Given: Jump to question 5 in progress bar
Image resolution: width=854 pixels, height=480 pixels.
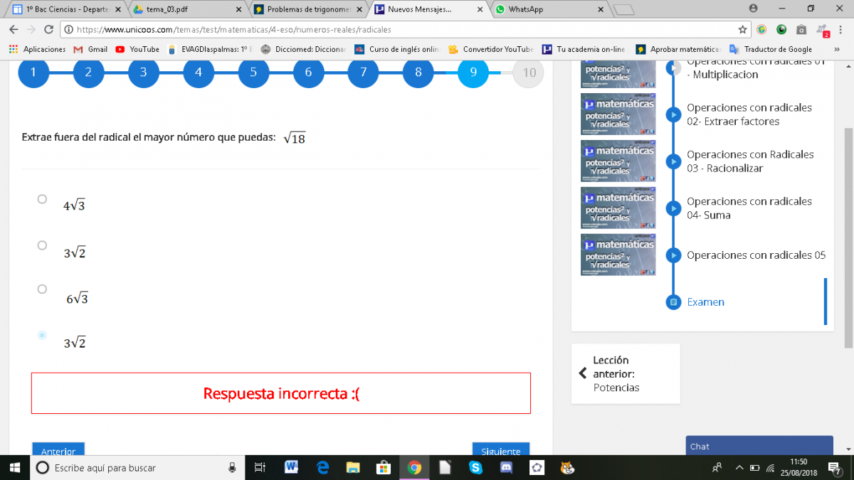Looking at the screenshot, I should click(x=253, y=72).
